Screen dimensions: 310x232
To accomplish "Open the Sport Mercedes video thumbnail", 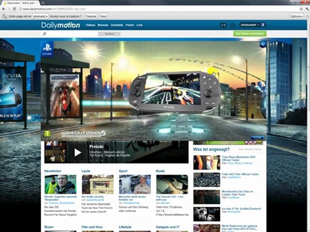I will pos(135,184).
